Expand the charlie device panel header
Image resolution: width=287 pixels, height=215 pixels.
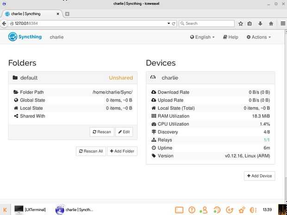tap(210, 78)
